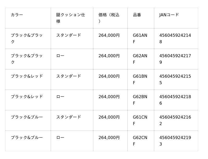Select the G62CNF part number cell
Screen dimensions: 208x159
(140, 141)
